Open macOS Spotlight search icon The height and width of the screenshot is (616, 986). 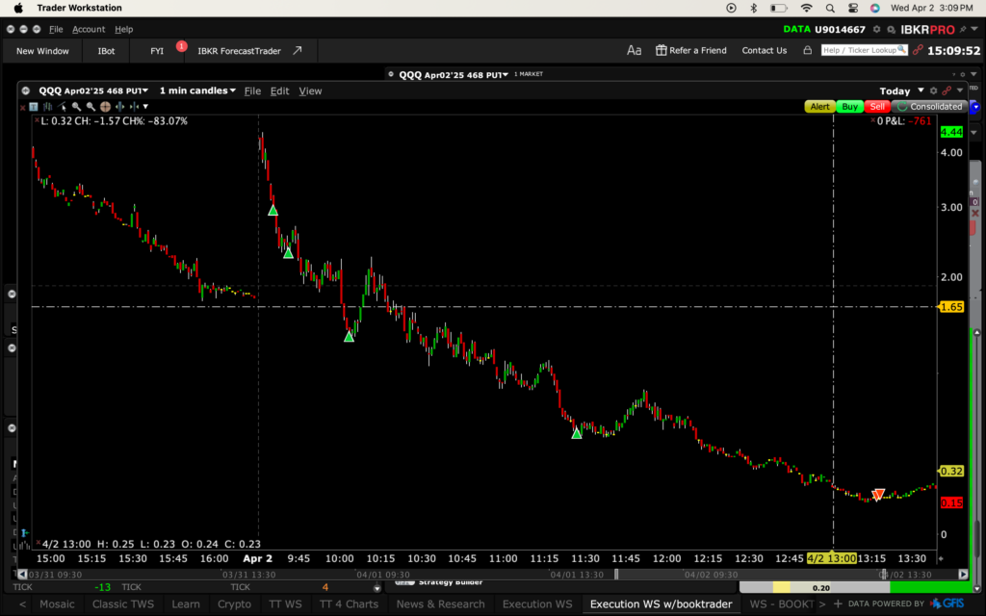pyautogui.click(x=830, y=8)
